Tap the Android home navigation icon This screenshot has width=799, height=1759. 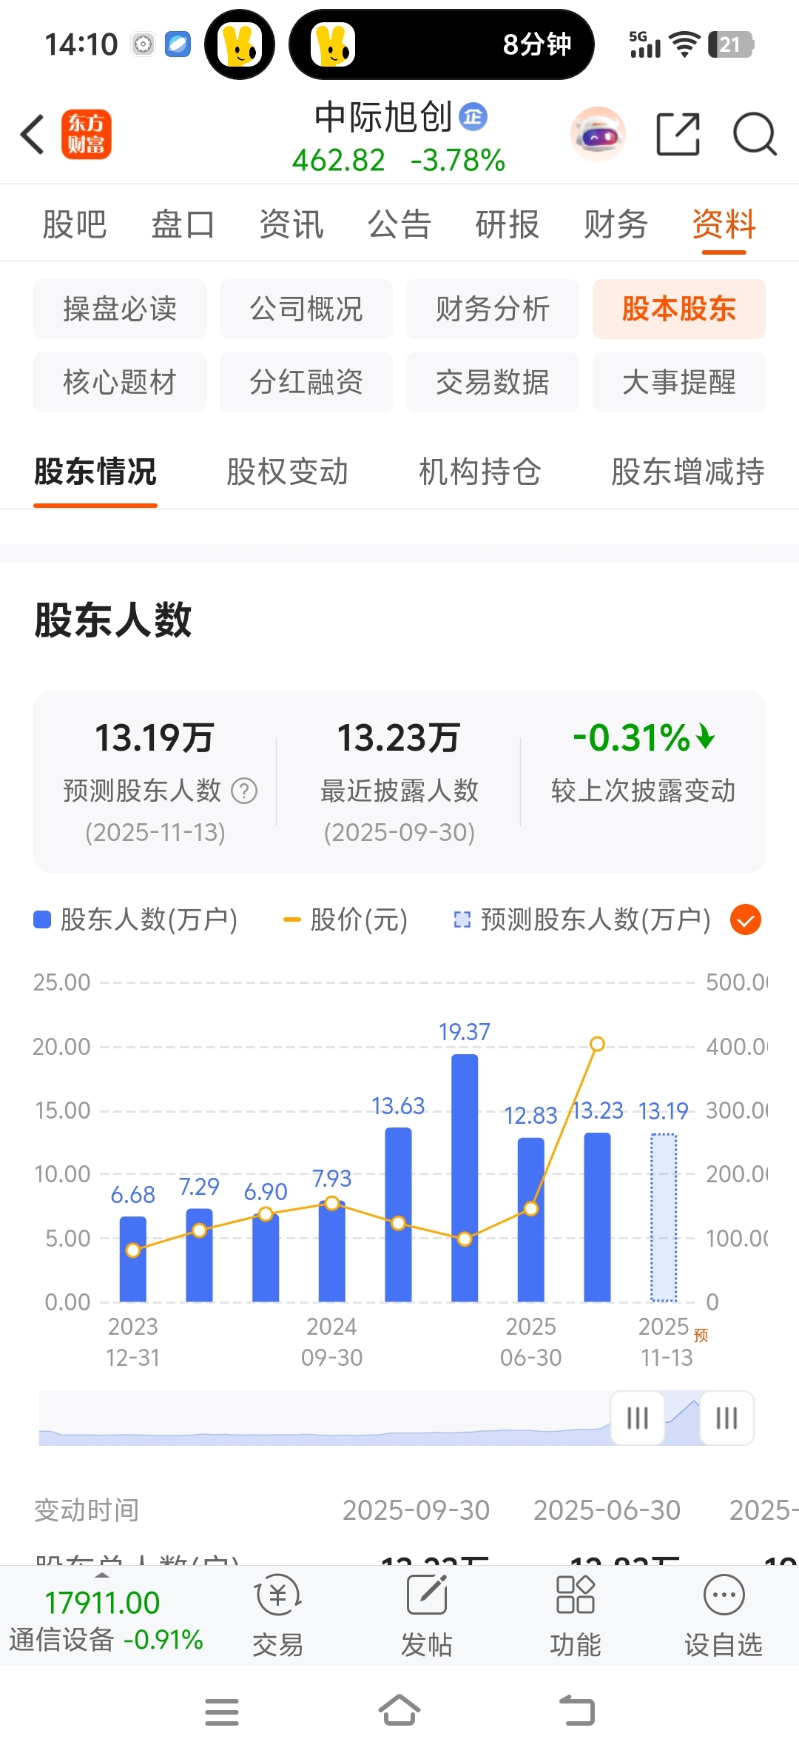pos(399,1710)
